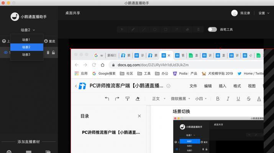The width and height of the screenshot is (274, 153).
Task: Open the 犬校精华贴 2019 bookmark
Action: 217,73
